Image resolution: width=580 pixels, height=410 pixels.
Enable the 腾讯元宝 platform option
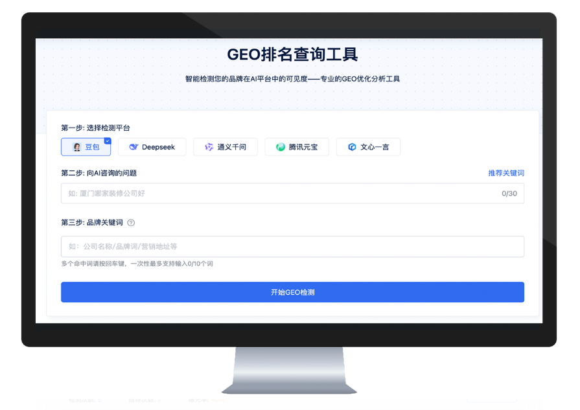click(x=297, y=147)
